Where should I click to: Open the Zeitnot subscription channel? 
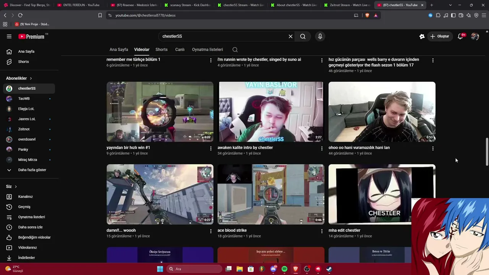point(29,129)
